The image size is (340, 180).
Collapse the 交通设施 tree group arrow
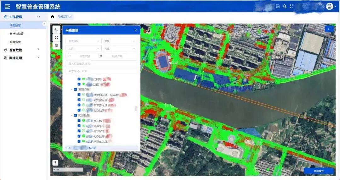pyautogui.click(x=72, y=116)
